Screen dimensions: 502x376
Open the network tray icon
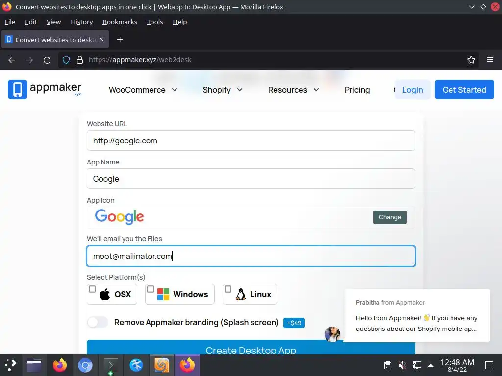pos(417,365)
